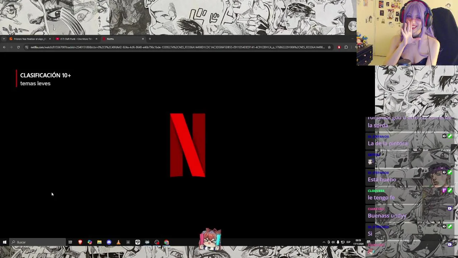458x258 pixels.
Task: Open volume control in system tray
Action: click(x=333, y=242)
